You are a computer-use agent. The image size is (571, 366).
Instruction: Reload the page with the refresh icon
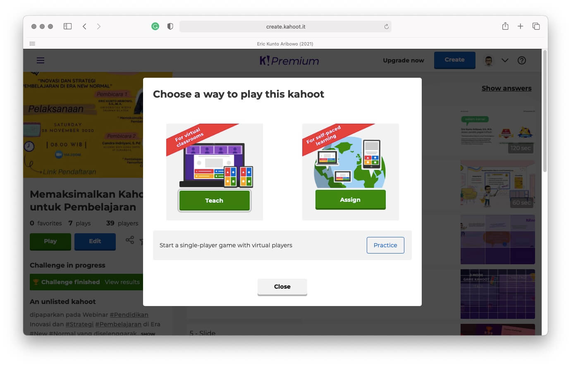click(x=386, y=26)
